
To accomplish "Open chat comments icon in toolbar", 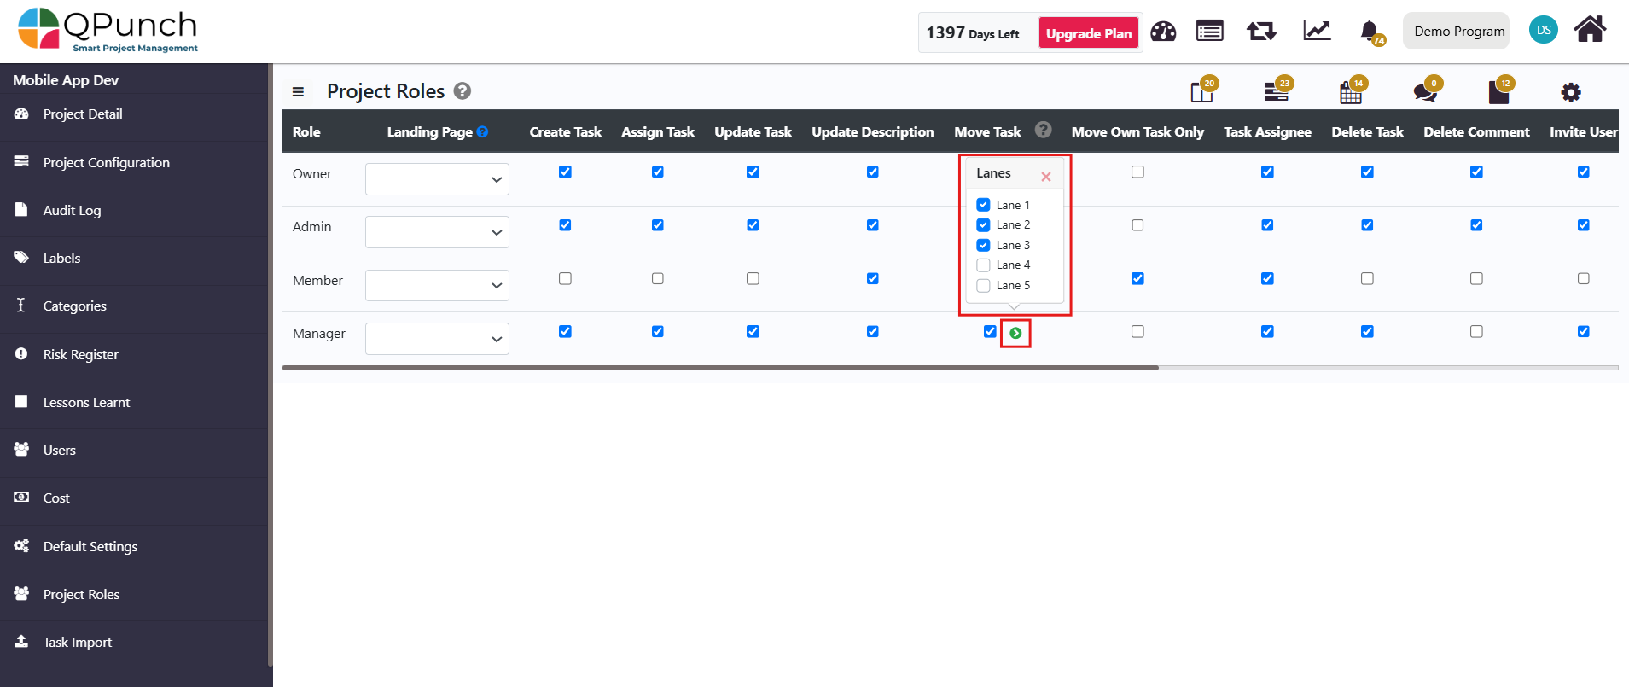I will click(1424, 91).
